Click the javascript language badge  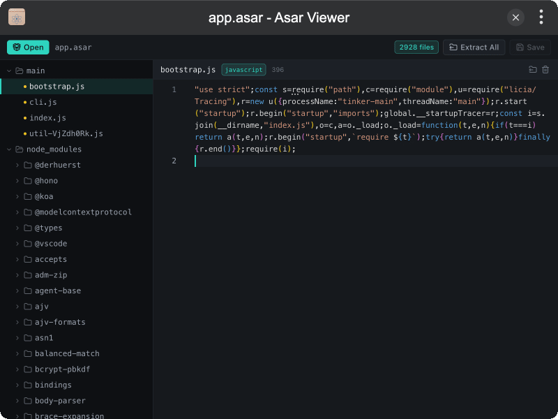[243, 70]
